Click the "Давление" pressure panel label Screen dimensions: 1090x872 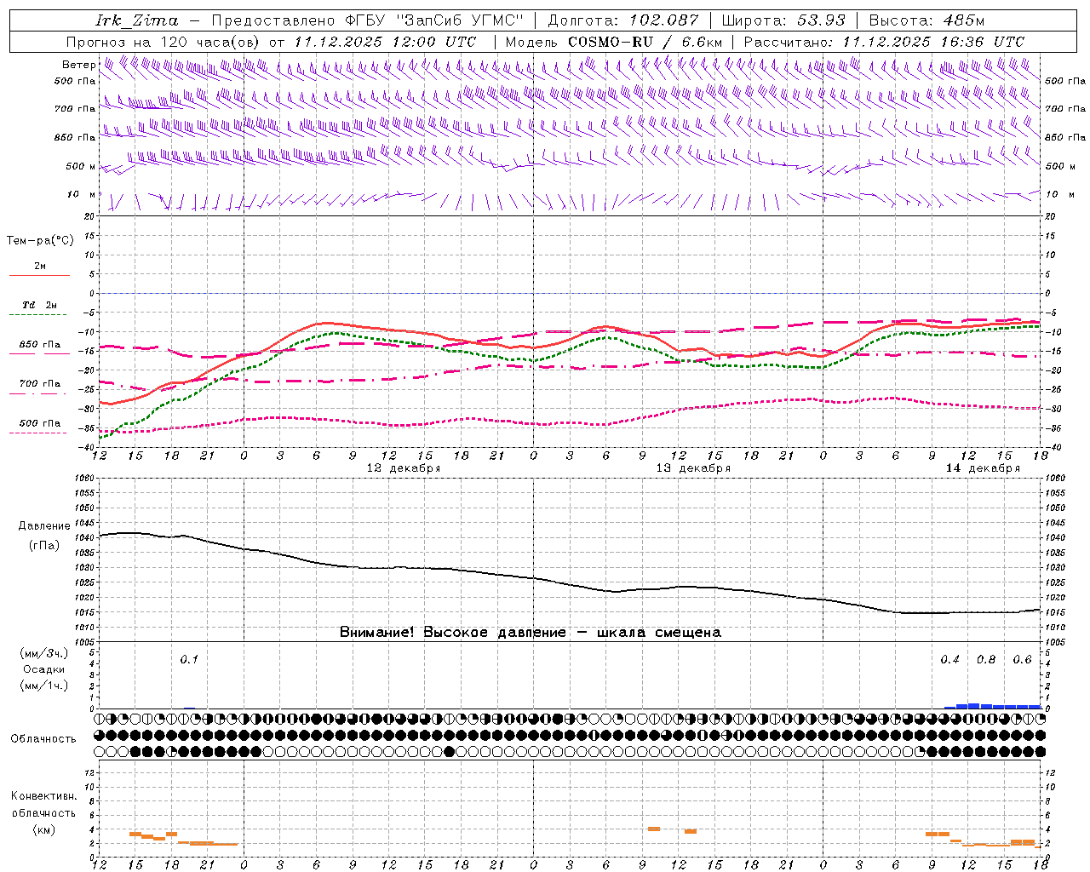click(x=44, y=526)
